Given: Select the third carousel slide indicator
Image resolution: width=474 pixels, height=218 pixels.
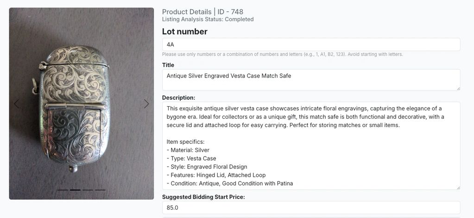Looking at the screenshot, I should click(88, 190).
